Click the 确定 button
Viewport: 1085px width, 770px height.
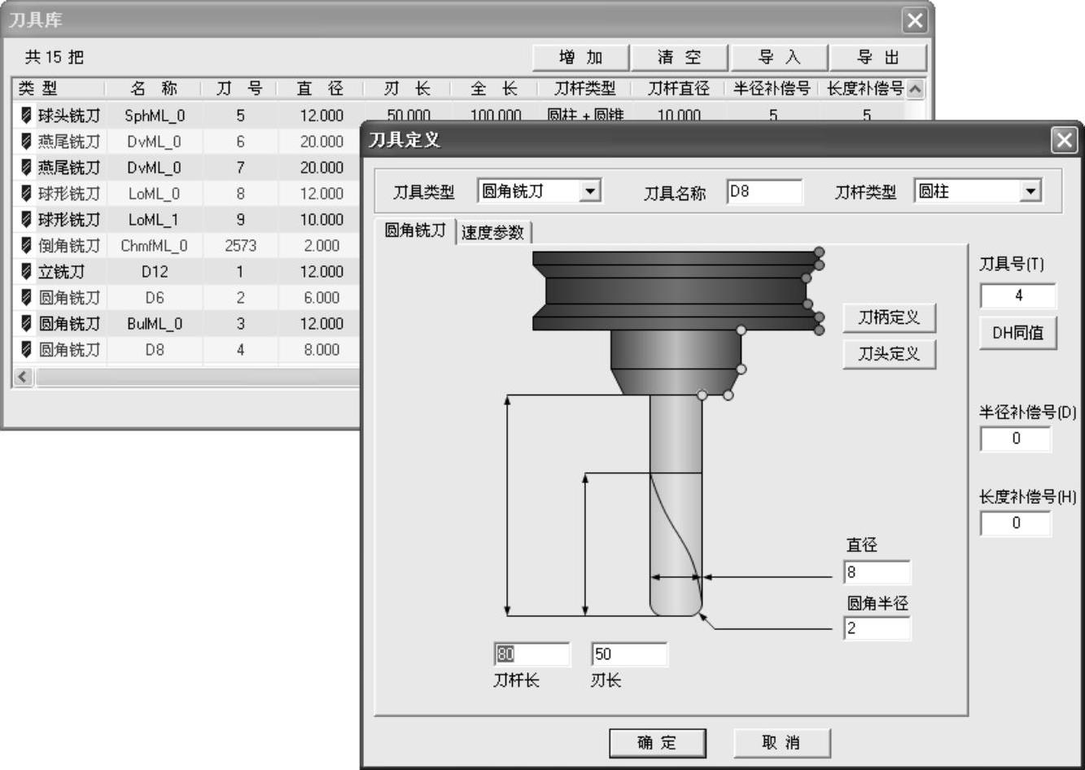657,742
